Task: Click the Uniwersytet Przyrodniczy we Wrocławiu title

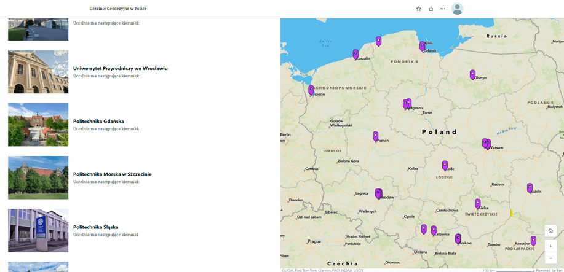Action: coord(120,68)
